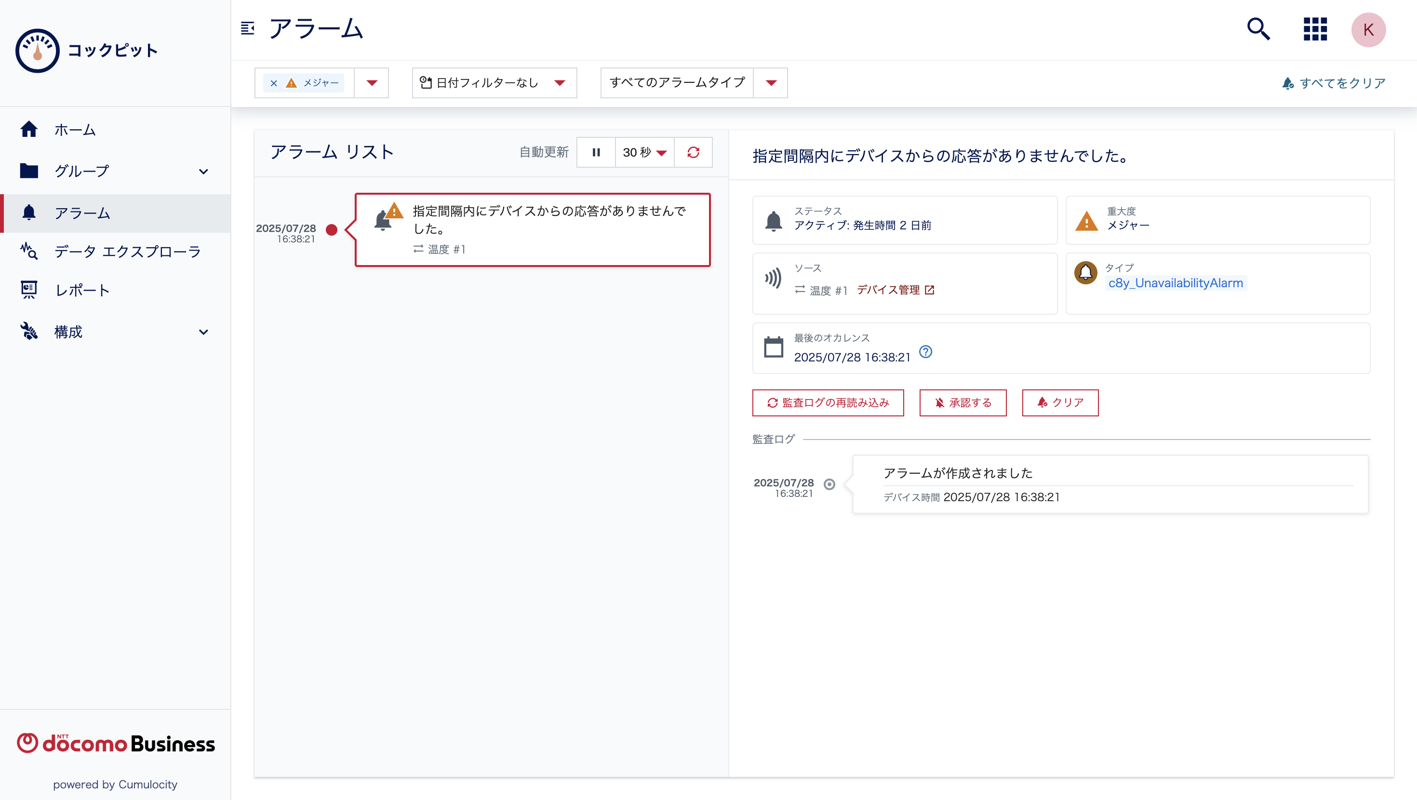Click the c8y_UnavailabilityAlarm type label
This screenshot has width=1417, height=800.
pos(1176,283)
